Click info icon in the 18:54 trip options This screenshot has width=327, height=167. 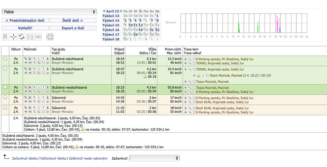[x=39, y=59]
